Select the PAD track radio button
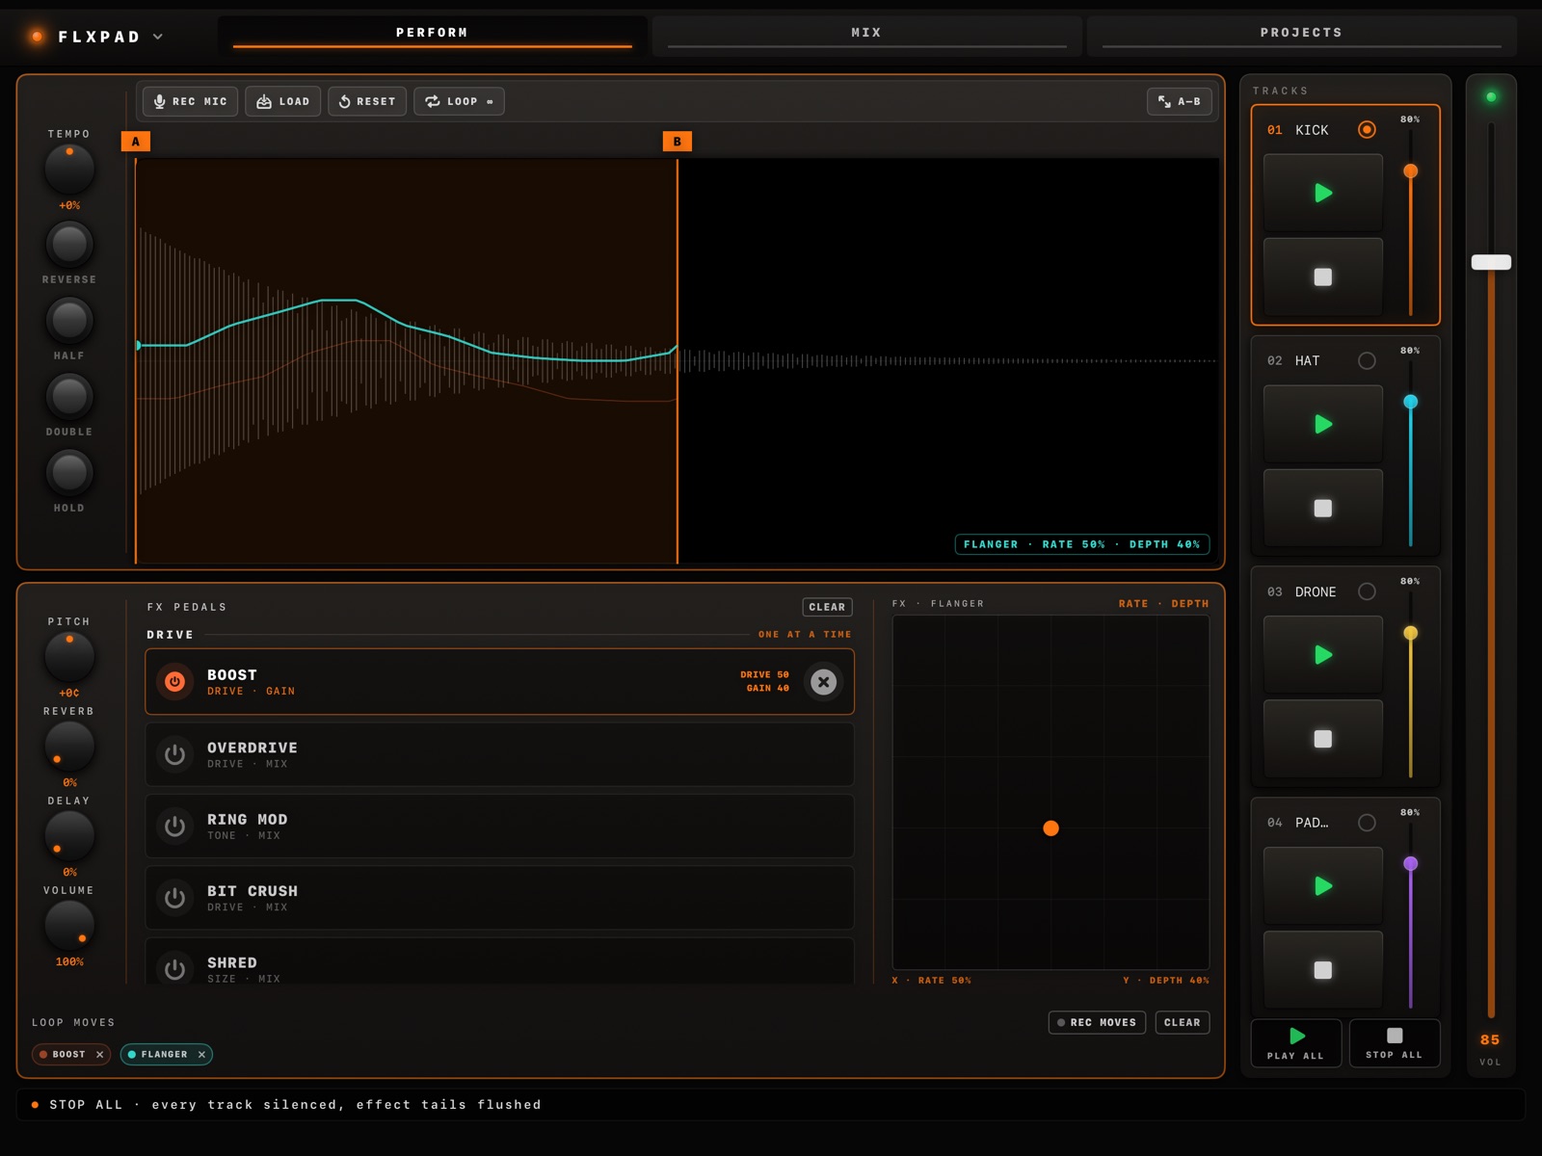 click(1367, 823)
